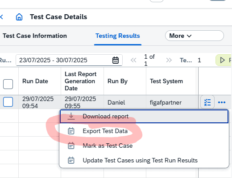Viewport: 232px width, 178px height.
Task: Open test run details checklist icon
Action: [x=207, y=102]
